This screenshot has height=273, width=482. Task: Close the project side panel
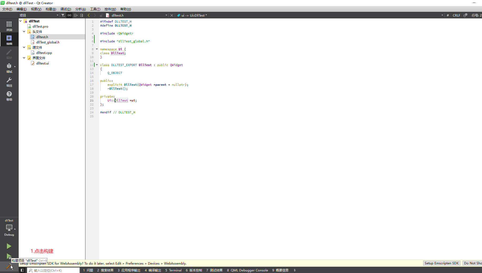point(82,15)
